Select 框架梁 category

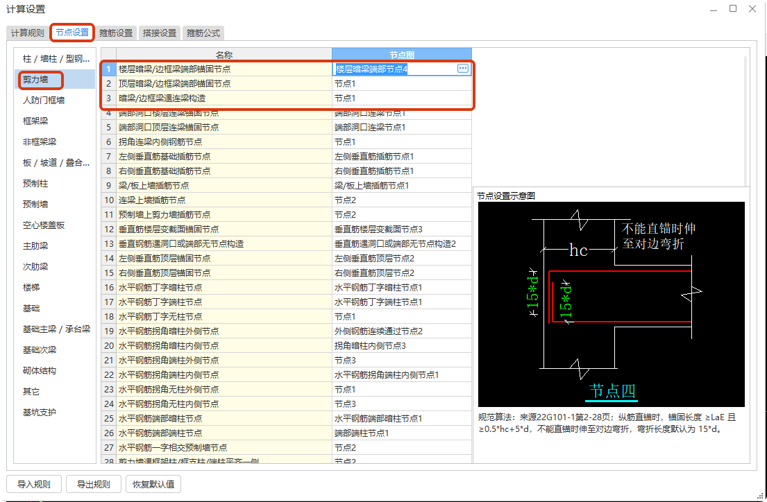56,121
